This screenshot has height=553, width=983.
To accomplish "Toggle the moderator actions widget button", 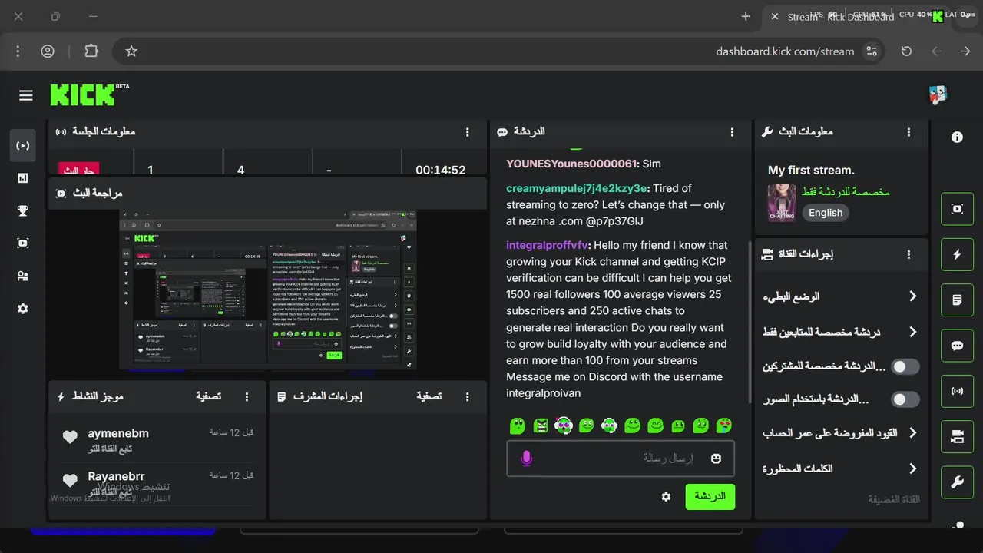I will tap(957, 300).
